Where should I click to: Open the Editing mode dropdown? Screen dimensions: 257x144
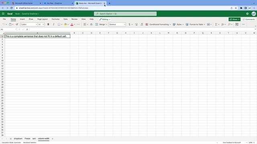(105, 19)
